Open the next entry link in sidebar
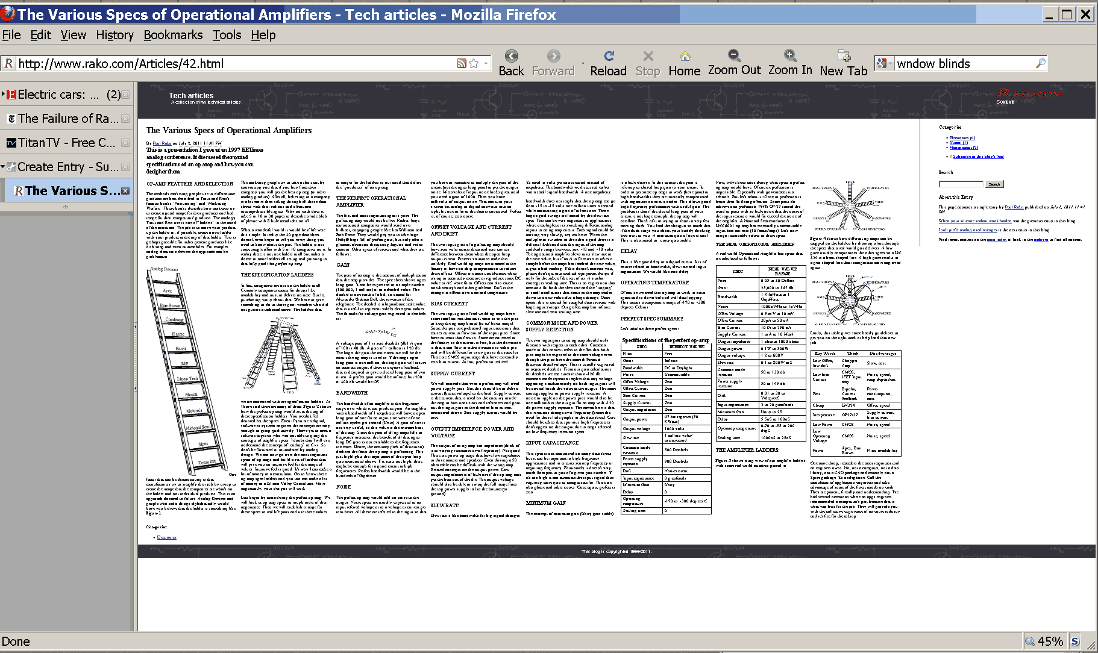 968,230
